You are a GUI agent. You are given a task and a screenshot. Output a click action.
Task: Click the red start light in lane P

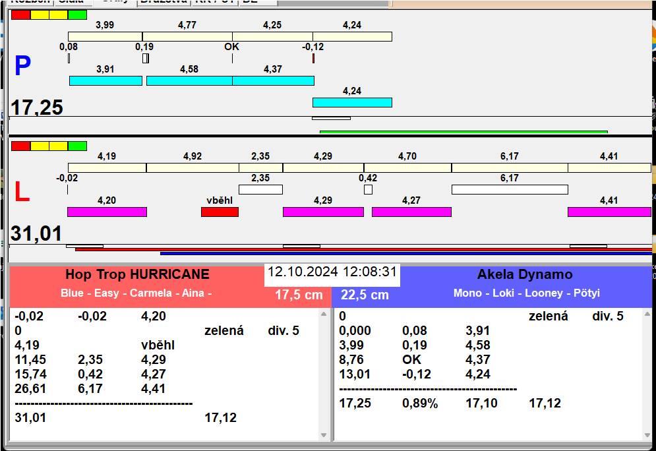coord(20,15)
